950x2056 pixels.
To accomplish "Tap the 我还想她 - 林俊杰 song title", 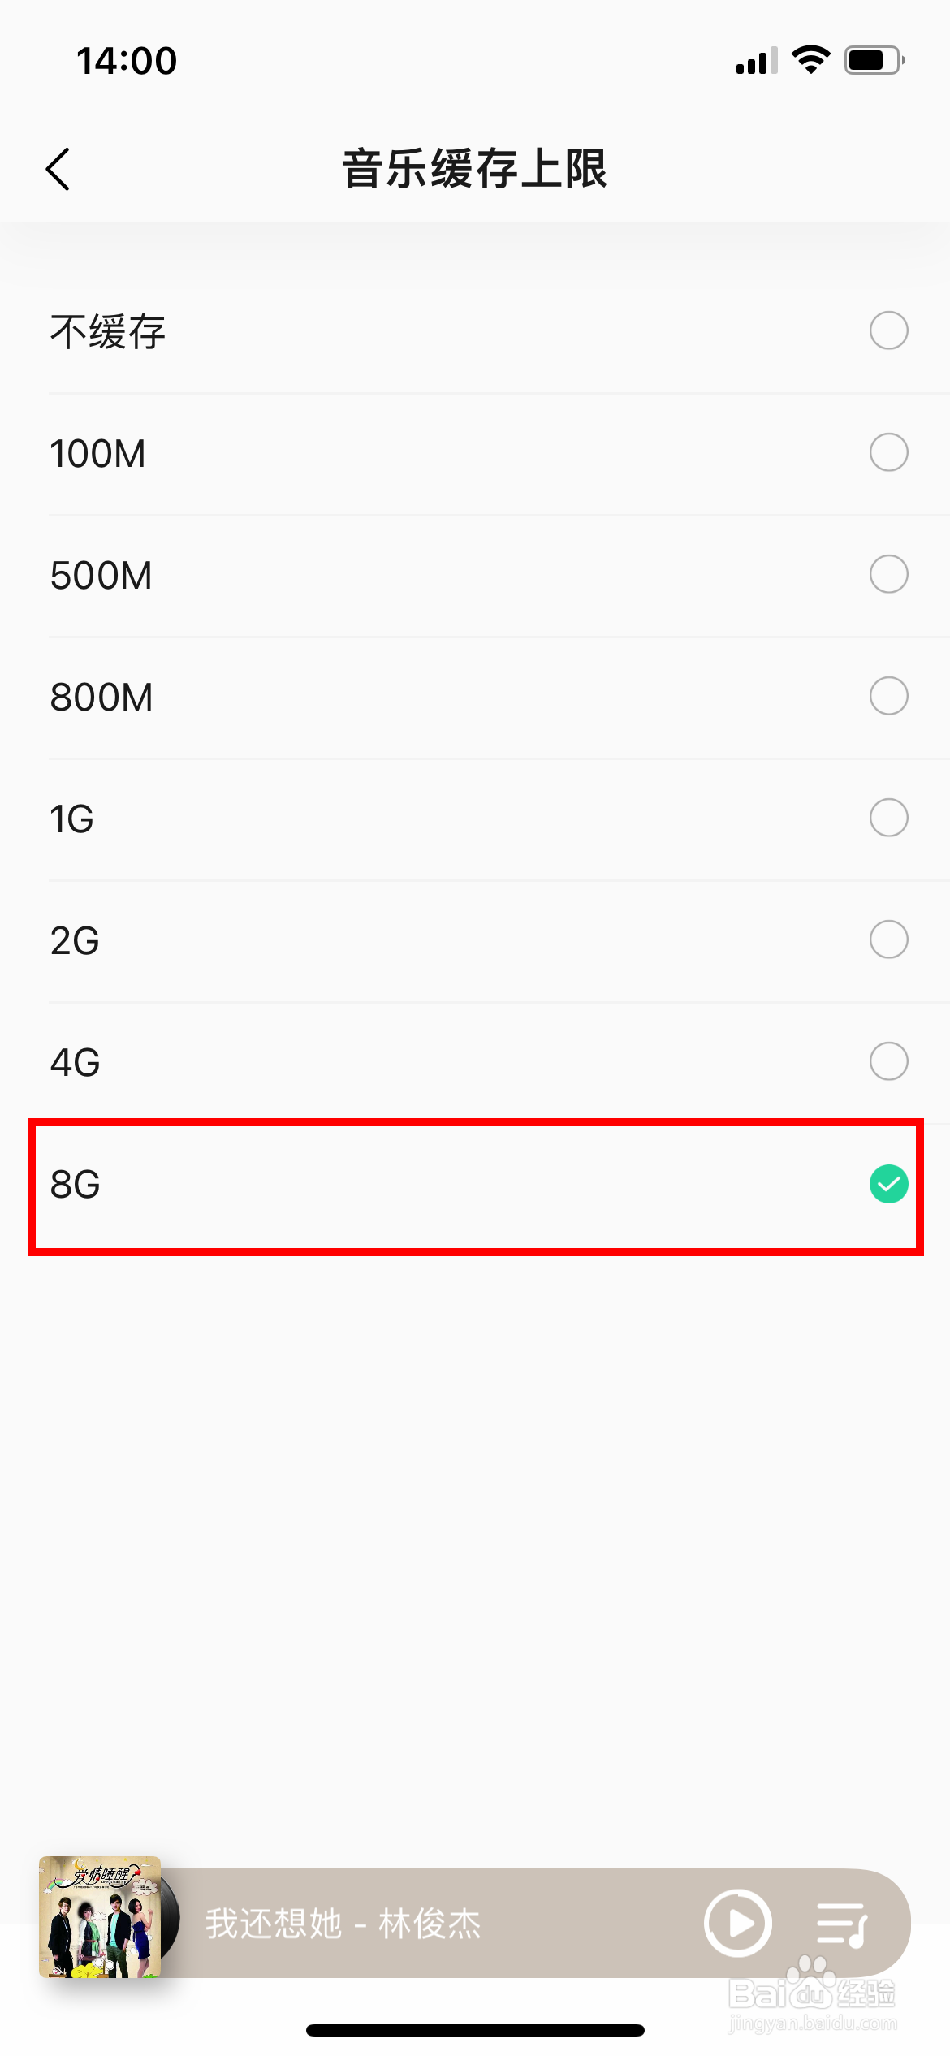I will pos(343,1924).
